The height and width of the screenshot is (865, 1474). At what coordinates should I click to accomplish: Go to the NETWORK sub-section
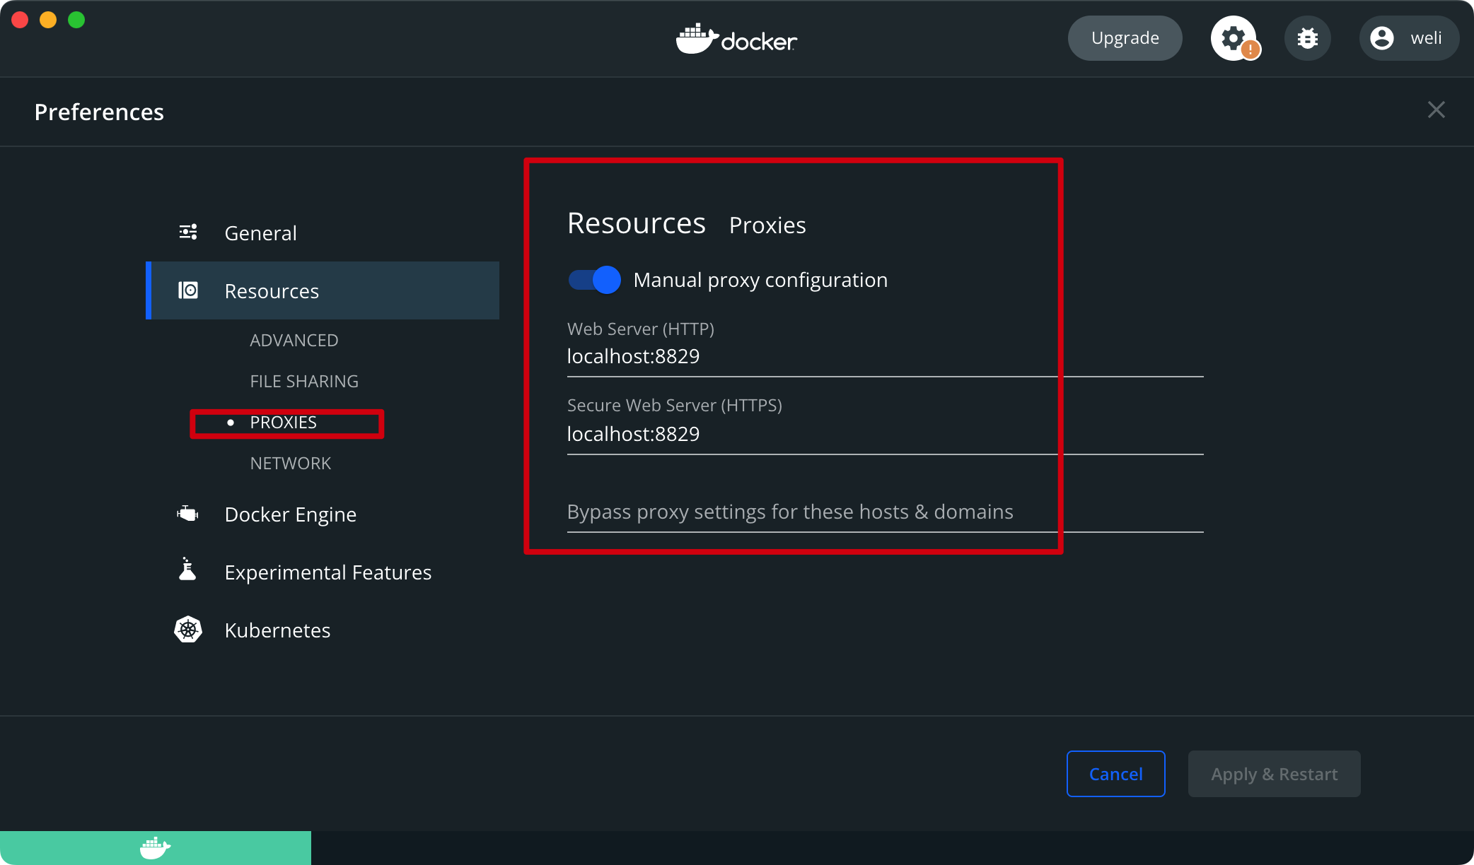pyautogui.click(x=290, y=464)
